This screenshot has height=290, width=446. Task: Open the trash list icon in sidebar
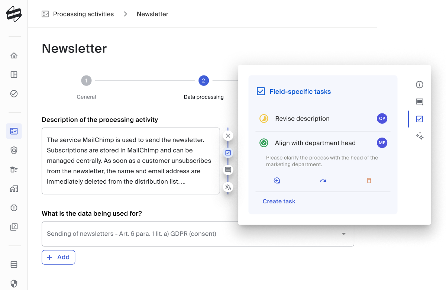[14, 170]
